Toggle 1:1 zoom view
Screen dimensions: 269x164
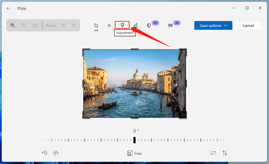coord(35,25)
